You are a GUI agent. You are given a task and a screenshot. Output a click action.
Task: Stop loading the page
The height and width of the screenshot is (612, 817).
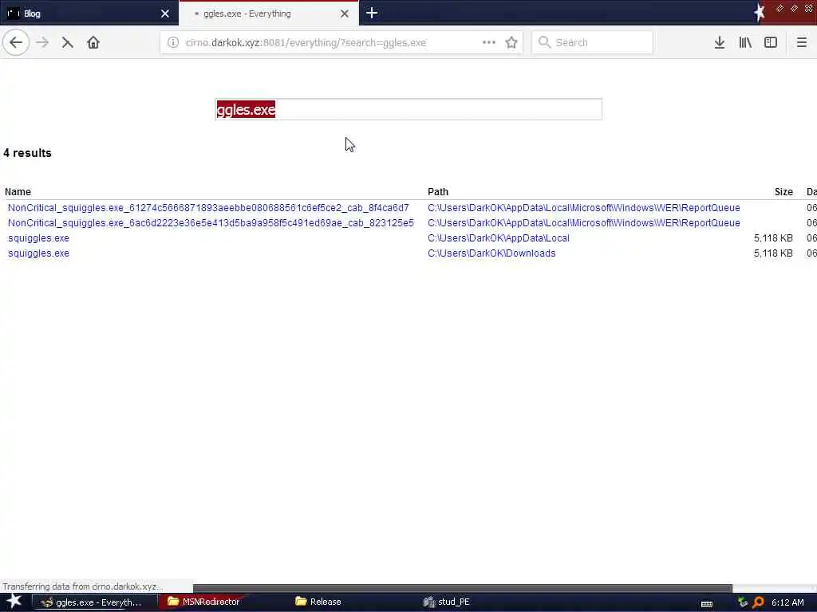[x=67, y=43]
